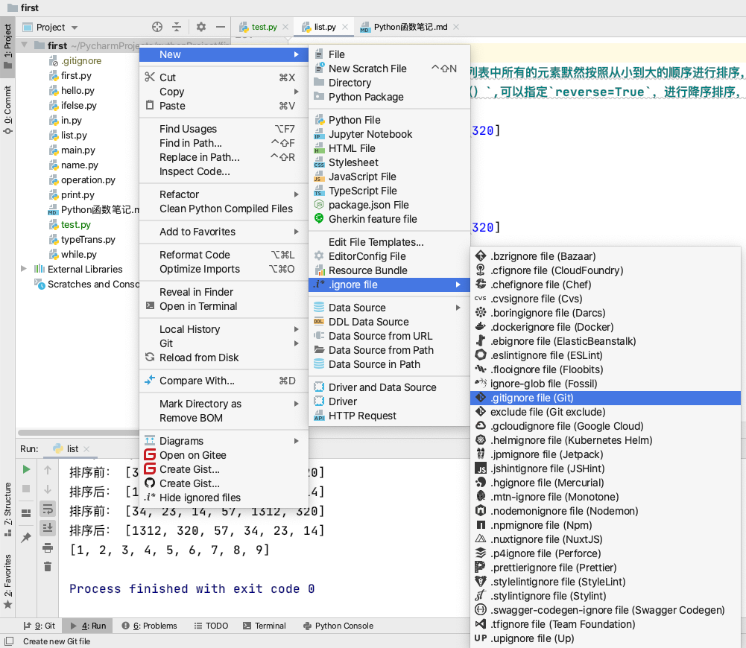Select .dockerignore file (Docker) entry
746x648 pixels.
pyautogui.click(x=605, y=327)
